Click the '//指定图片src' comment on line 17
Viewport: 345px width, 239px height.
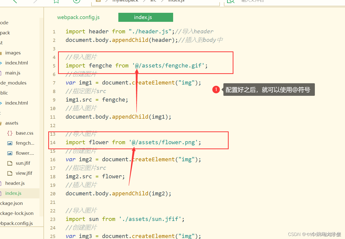(x=86, y=168)
